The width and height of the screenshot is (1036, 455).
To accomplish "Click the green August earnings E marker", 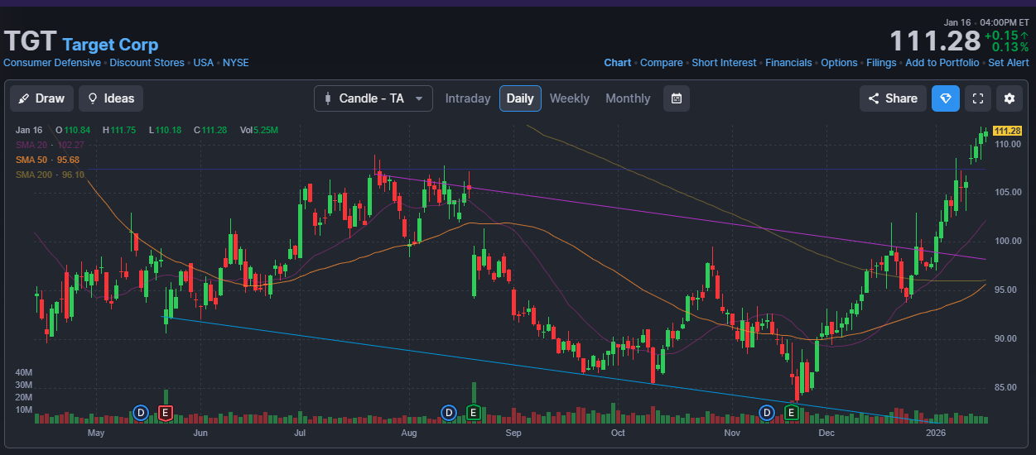I will [474, 412].
